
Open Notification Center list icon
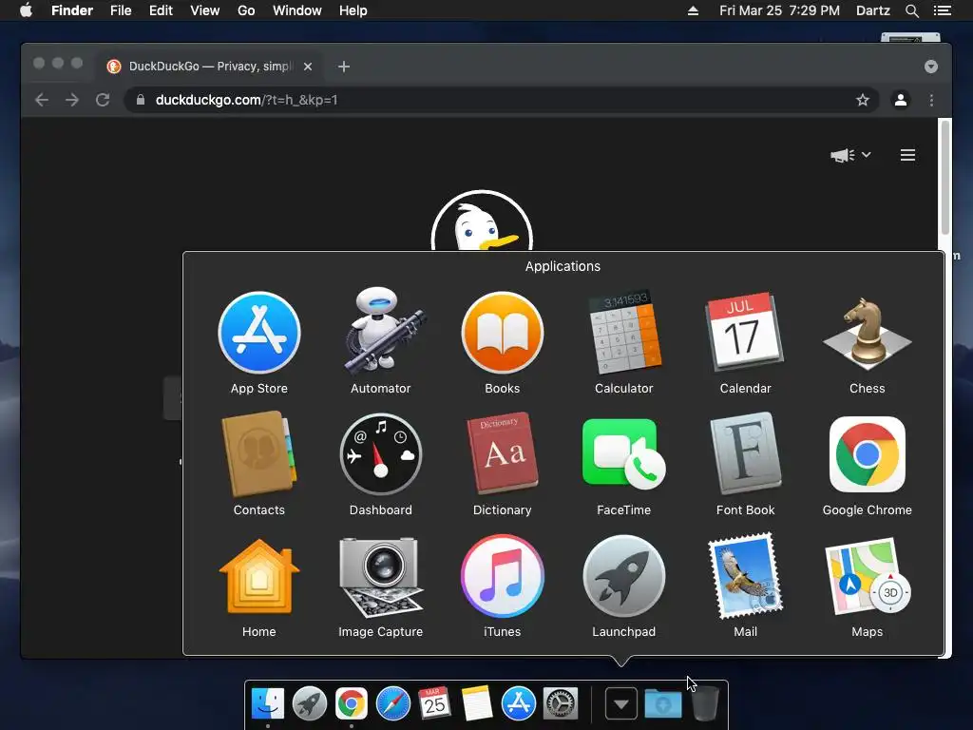coord(943,10)
